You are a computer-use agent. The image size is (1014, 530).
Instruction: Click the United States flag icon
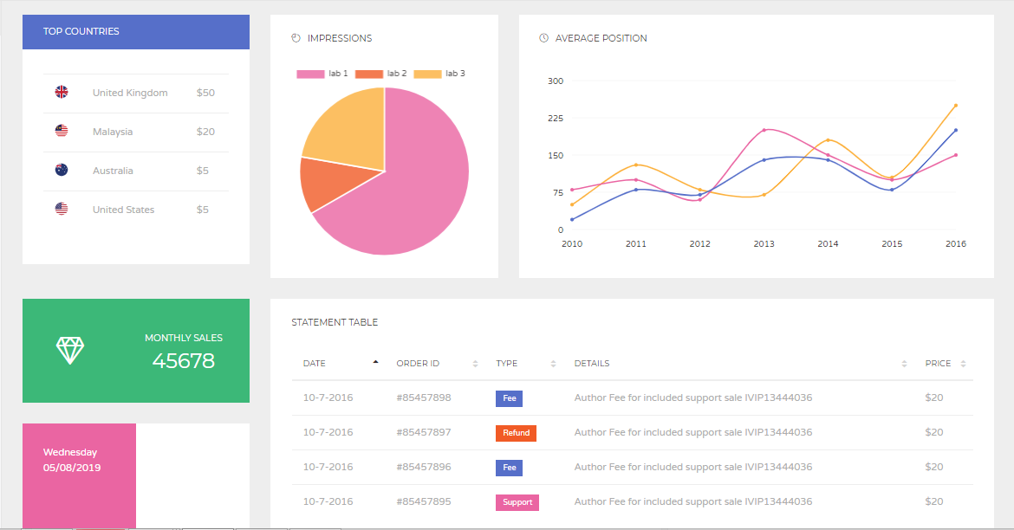[x=62, y=209]
